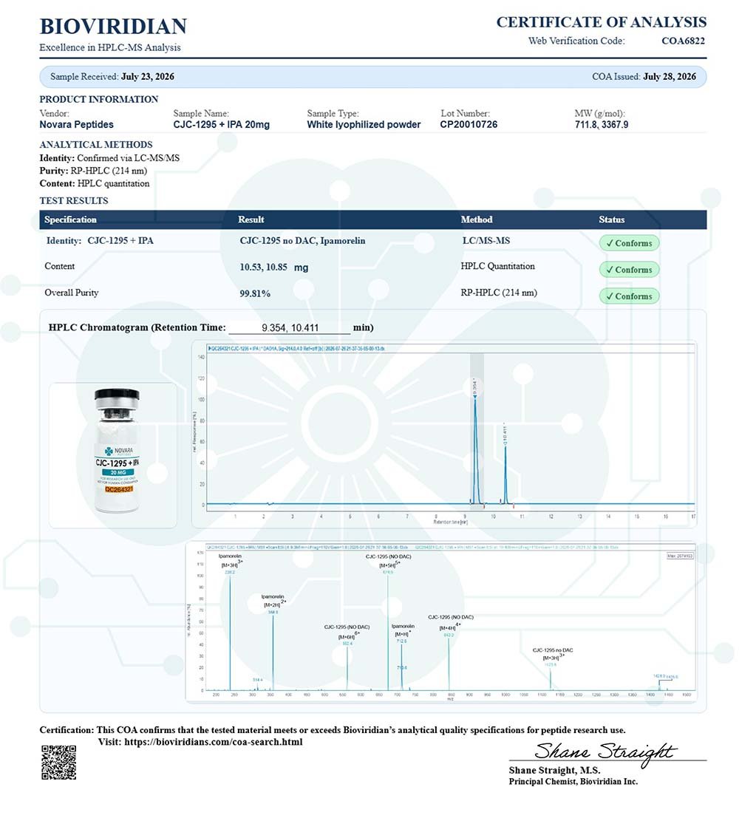Select CERTIFICATE OF ANALYSIS title
This screenshot has width=739, height=838.
[601, 22]
